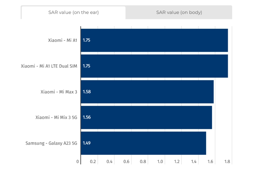Click the "Xiaomi - Mi Max 3" label text
255x173 pixels.
[59, 92]
